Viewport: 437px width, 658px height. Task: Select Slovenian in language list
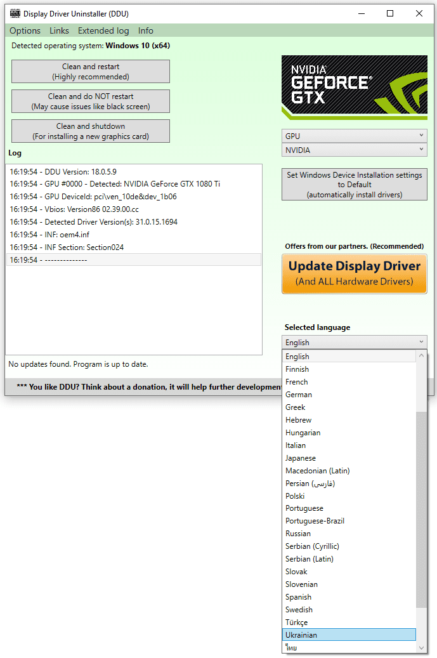[349, 584]
